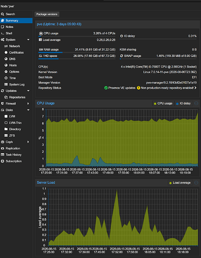The height and width of the screenshot is (258, 201).
Task: Click the Disks drive icon
Action: pos(3,110)
